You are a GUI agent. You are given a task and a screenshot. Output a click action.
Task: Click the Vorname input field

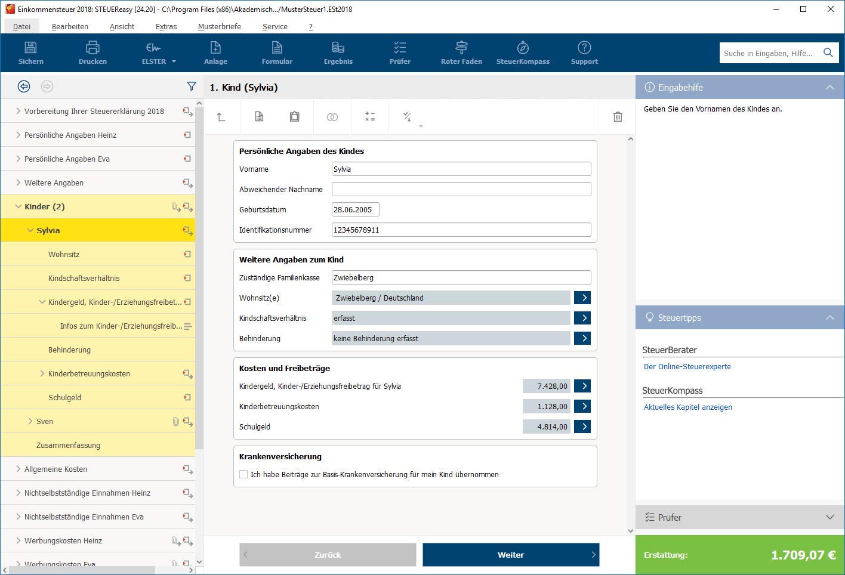point(461,169)
